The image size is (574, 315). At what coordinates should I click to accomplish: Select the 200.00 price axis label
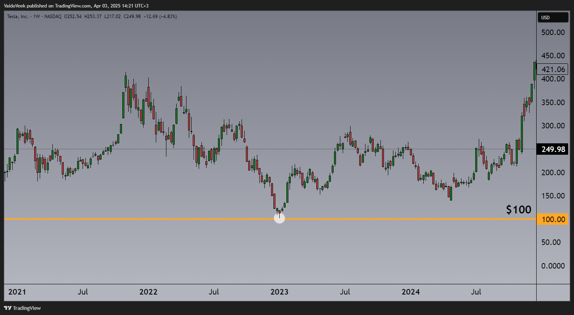pos(553,172)
